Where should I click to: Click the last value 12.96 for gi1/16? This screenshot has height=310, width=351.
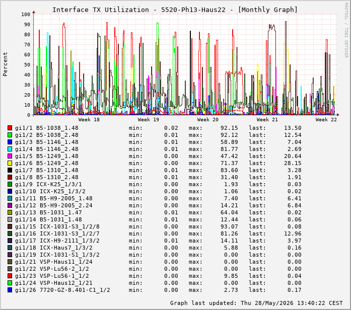[293, 234]
